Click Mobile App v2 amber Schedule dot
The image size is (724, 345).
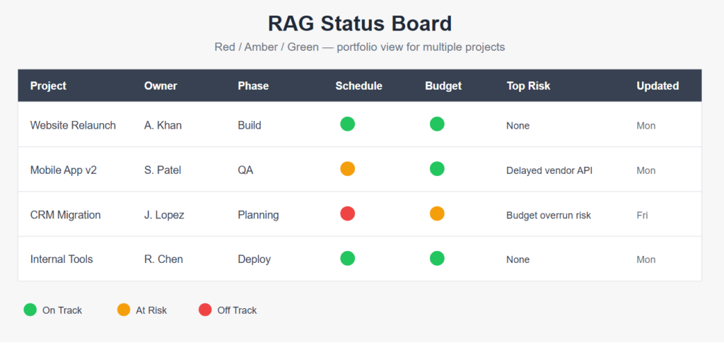(x=348, y=168)
